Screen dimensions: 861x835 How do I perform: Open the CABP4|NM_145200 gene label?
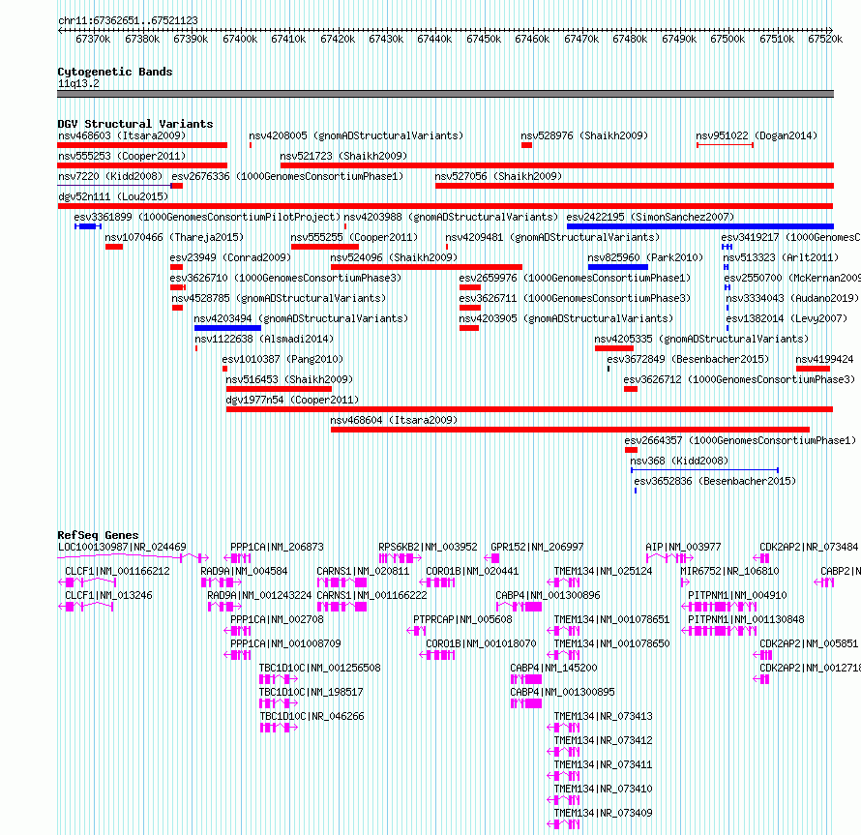click(553, 668)
